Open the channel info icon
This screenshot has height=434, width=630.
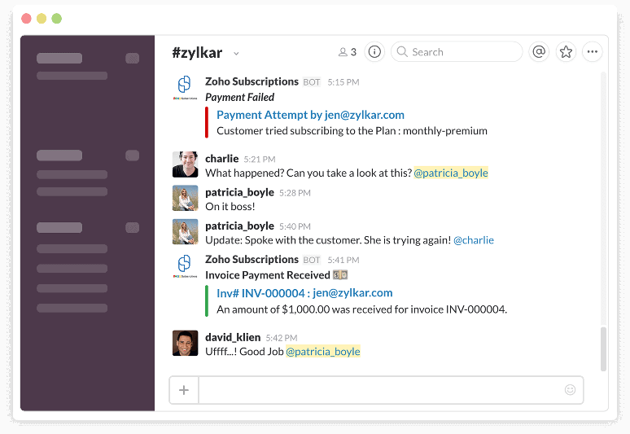click(374, 52)
